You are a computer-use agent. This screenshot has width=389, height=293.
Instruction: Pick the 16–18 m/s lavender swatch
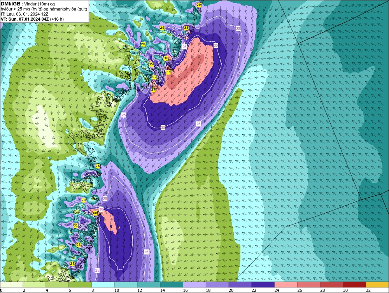(194, 284)
